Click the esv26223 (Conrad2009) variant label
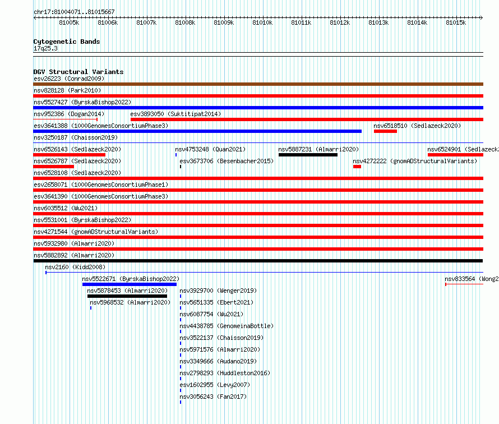 pyautogui.click(x=69, y=79)
